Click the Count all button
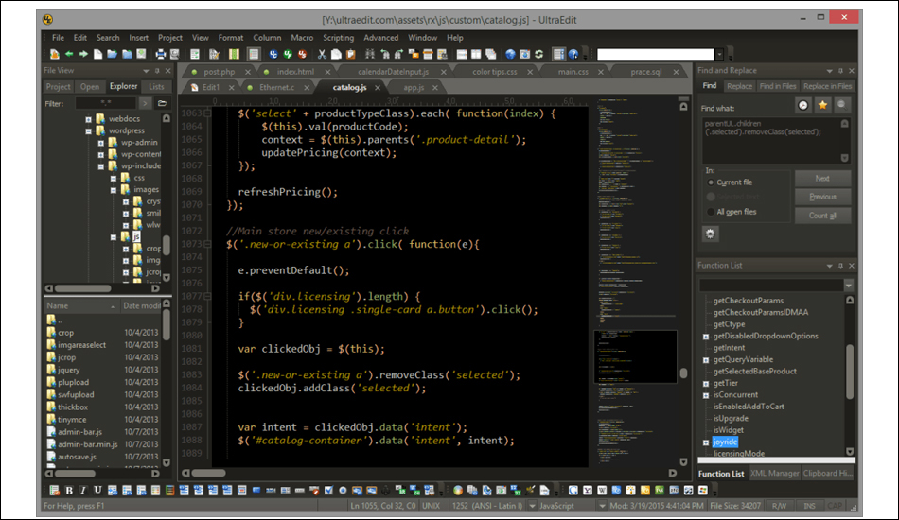The width and height of the screenshot is (899, 520). click(x=822, y=216)
